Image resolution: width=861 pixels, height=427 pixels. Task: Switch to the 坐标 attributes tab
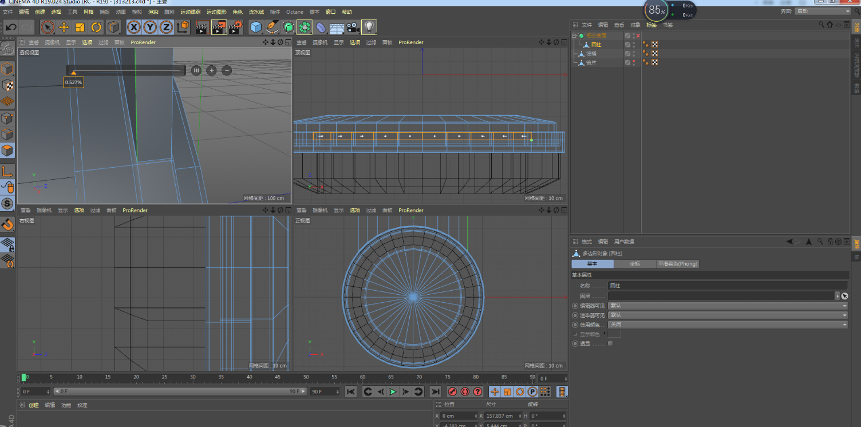pyautogui.click(x=635, y=264)
